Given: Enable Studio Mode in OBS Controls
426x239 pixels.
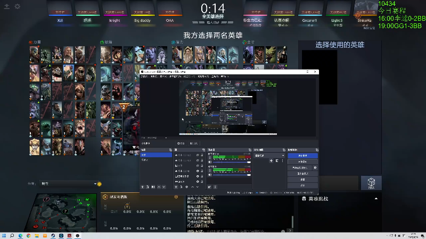Looking at the screenshot, I should coord(303,174).
